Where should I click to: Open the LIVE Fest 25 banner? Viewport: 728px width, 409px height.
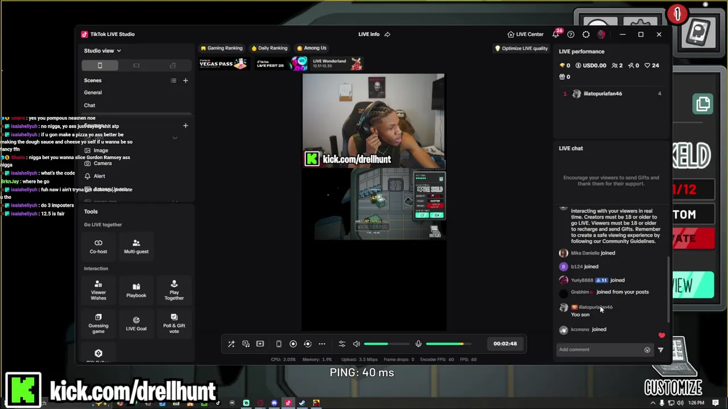pyautogui.click(x=282, y=64)
